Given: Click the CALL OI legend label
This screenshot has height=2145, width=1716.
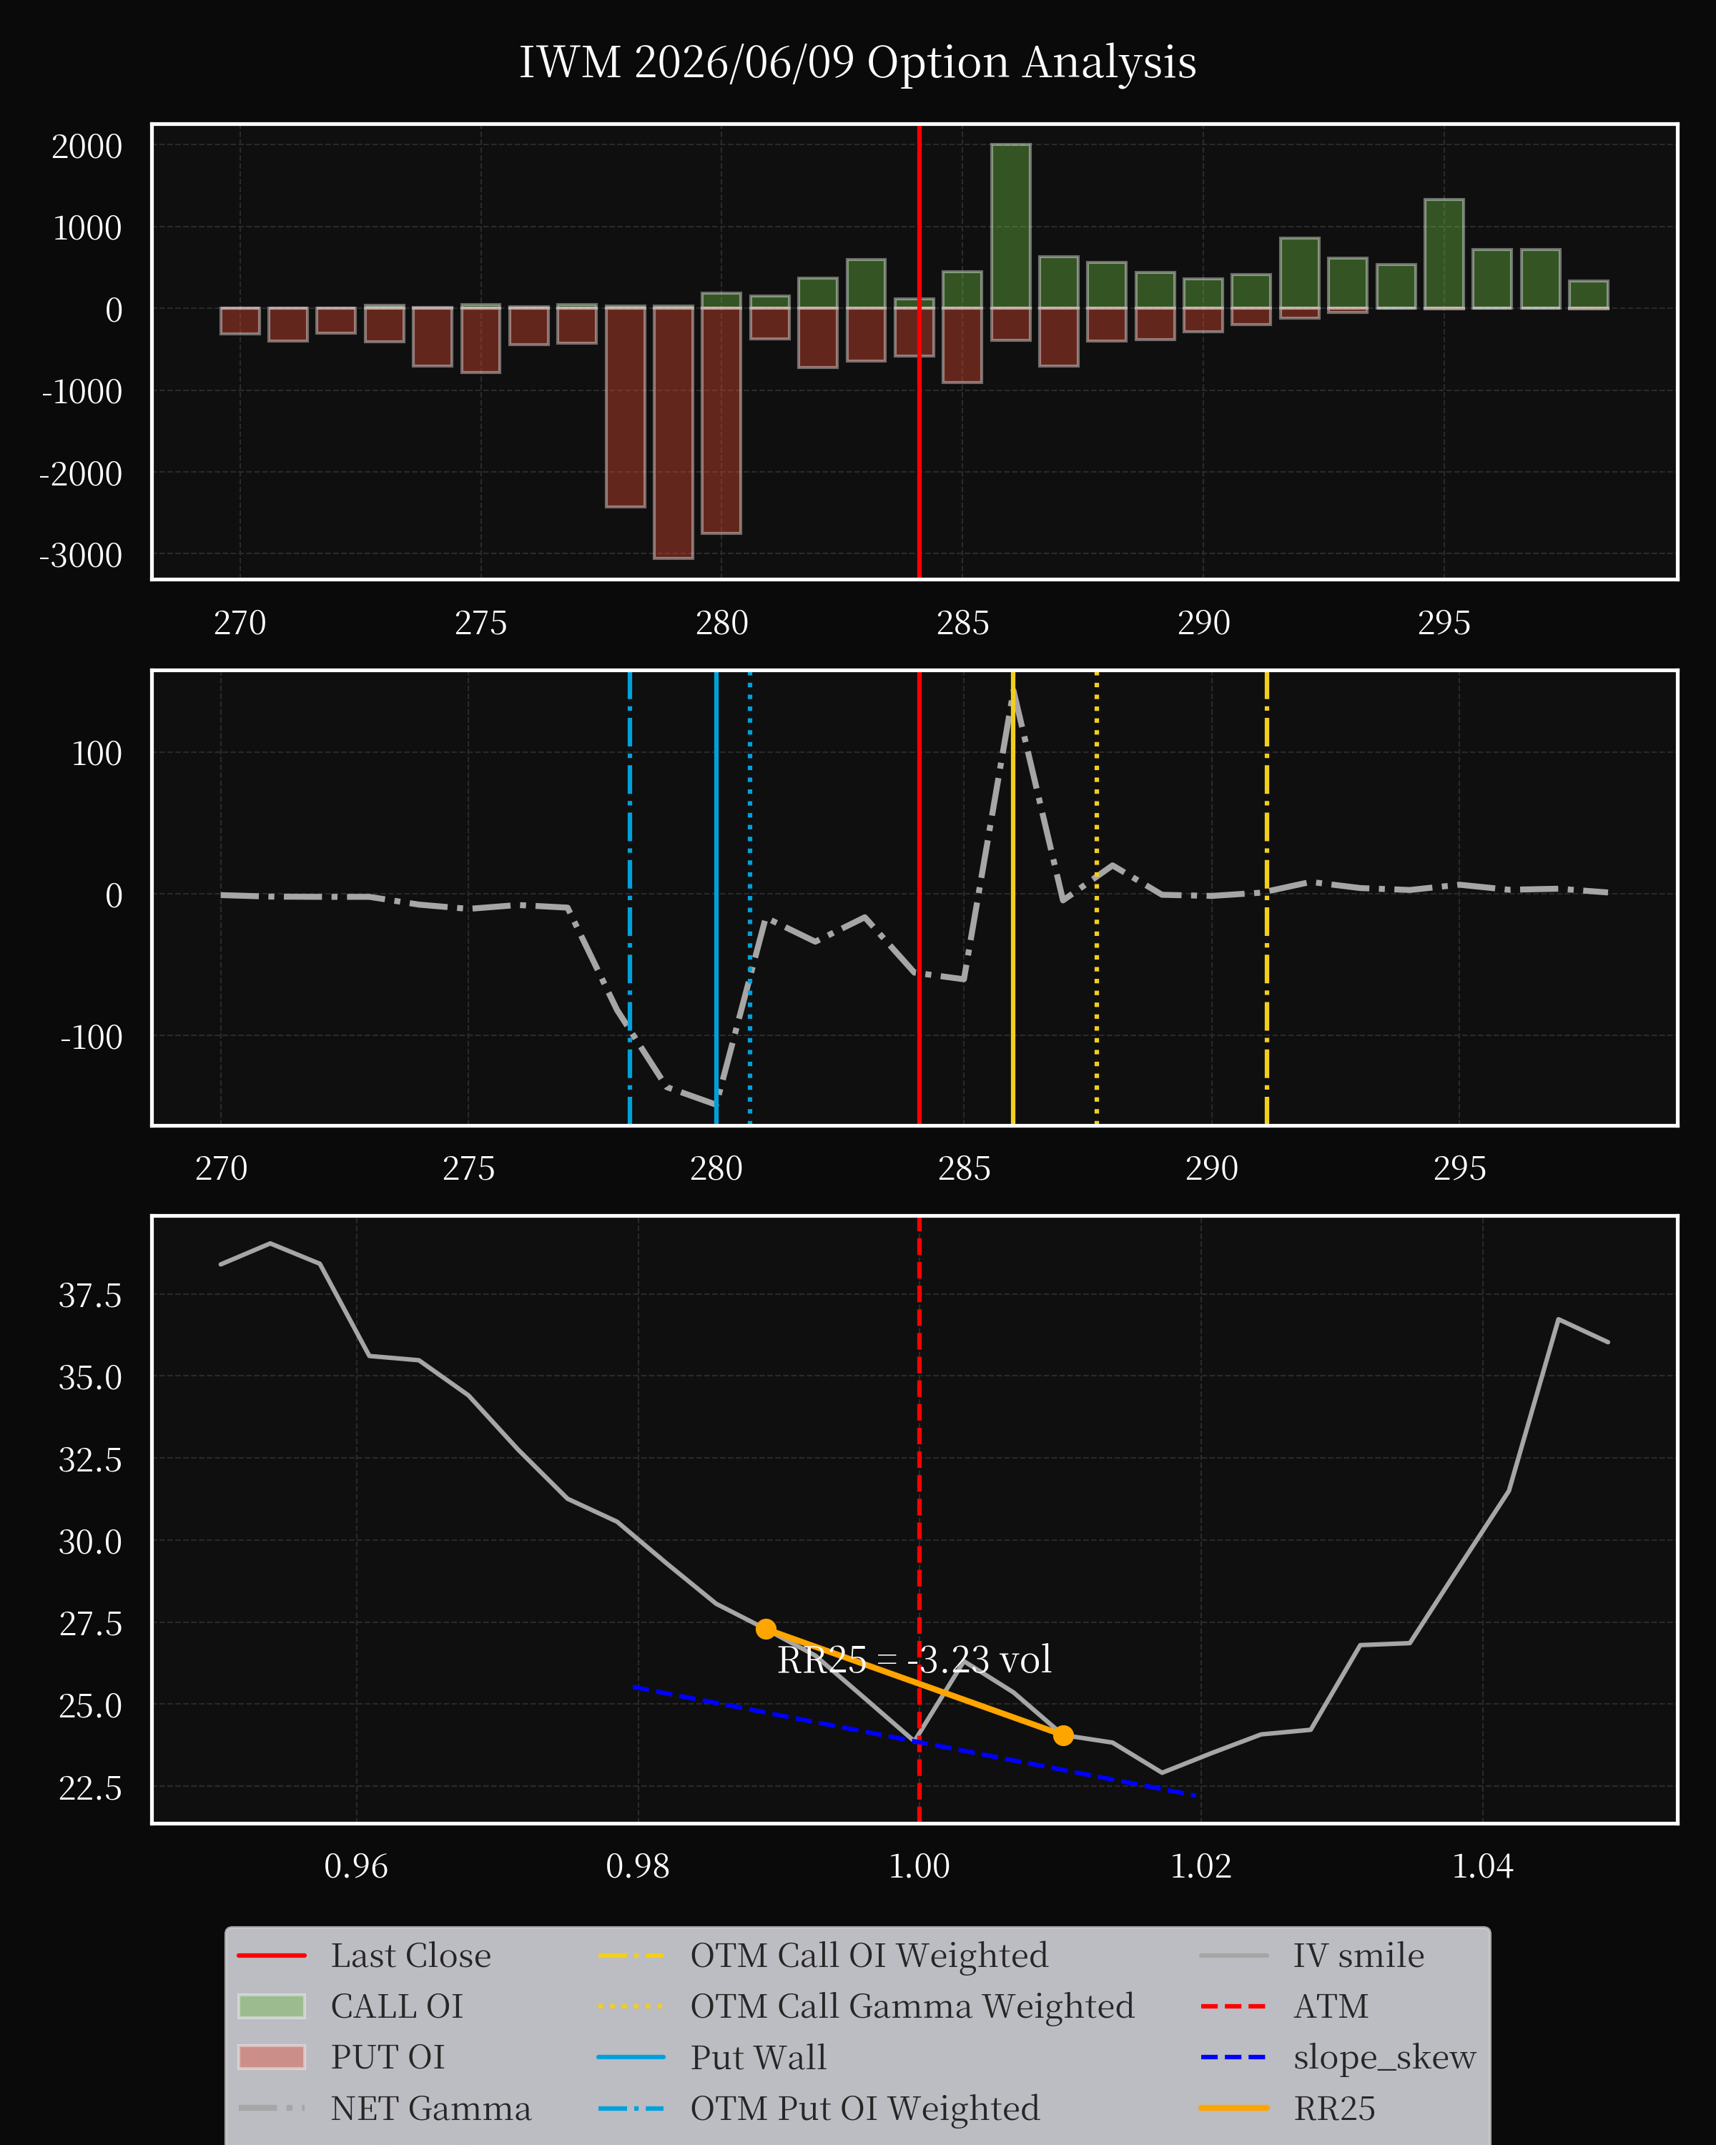Looking at the screenshot, I should 397,2007.
